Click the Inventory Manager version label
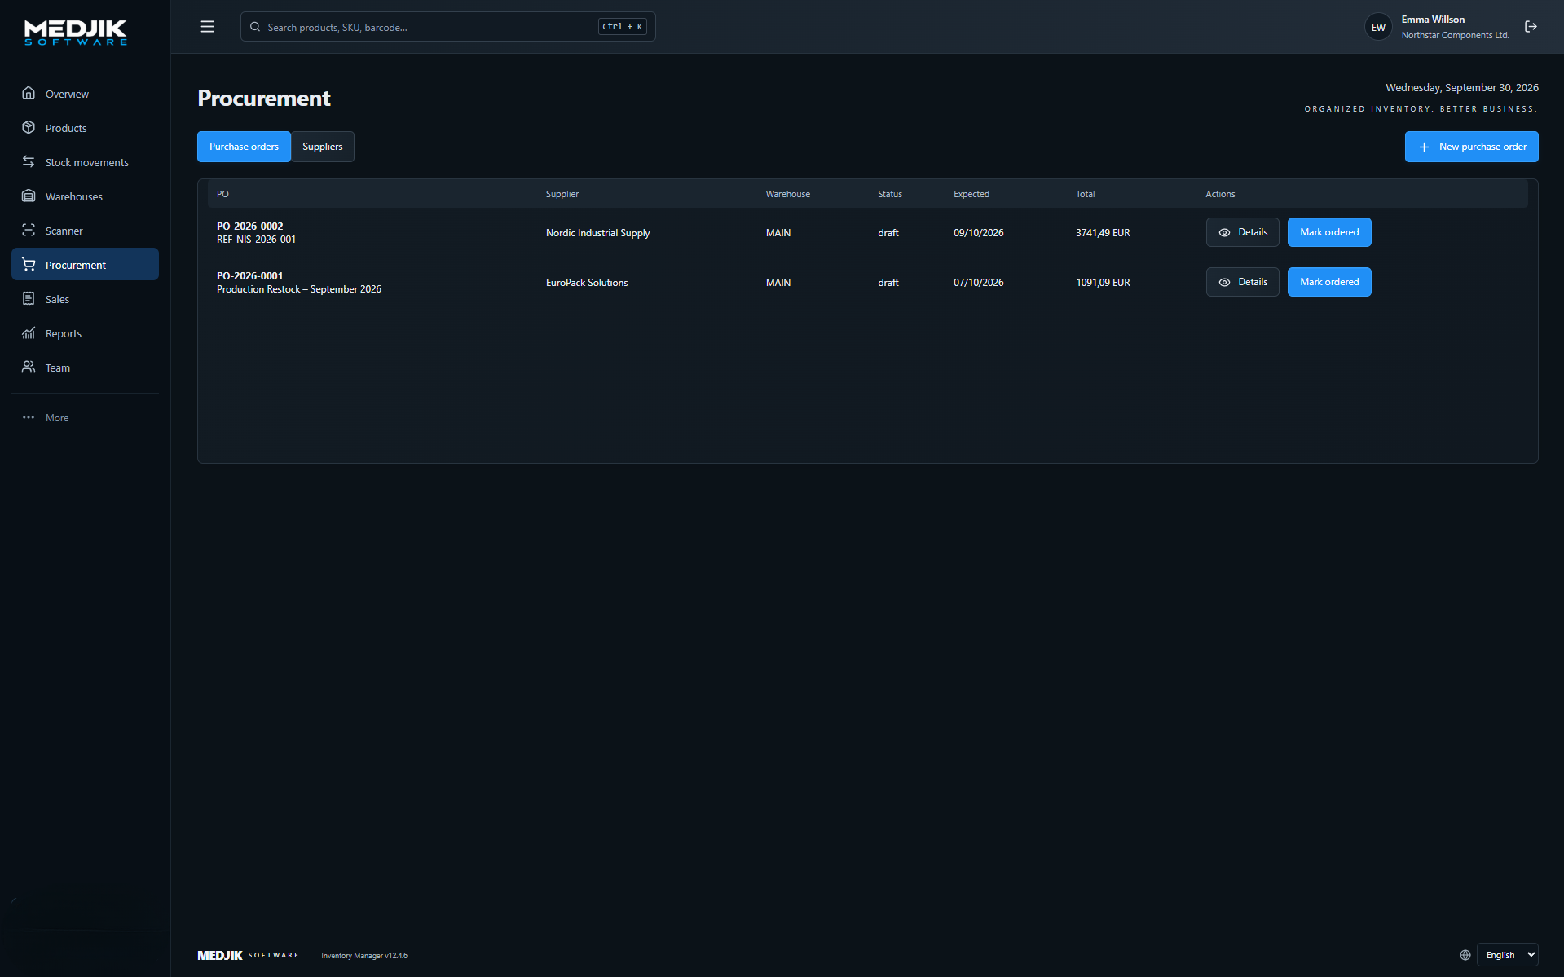The width and height of the screenshot is (1564, 977). 364,956
